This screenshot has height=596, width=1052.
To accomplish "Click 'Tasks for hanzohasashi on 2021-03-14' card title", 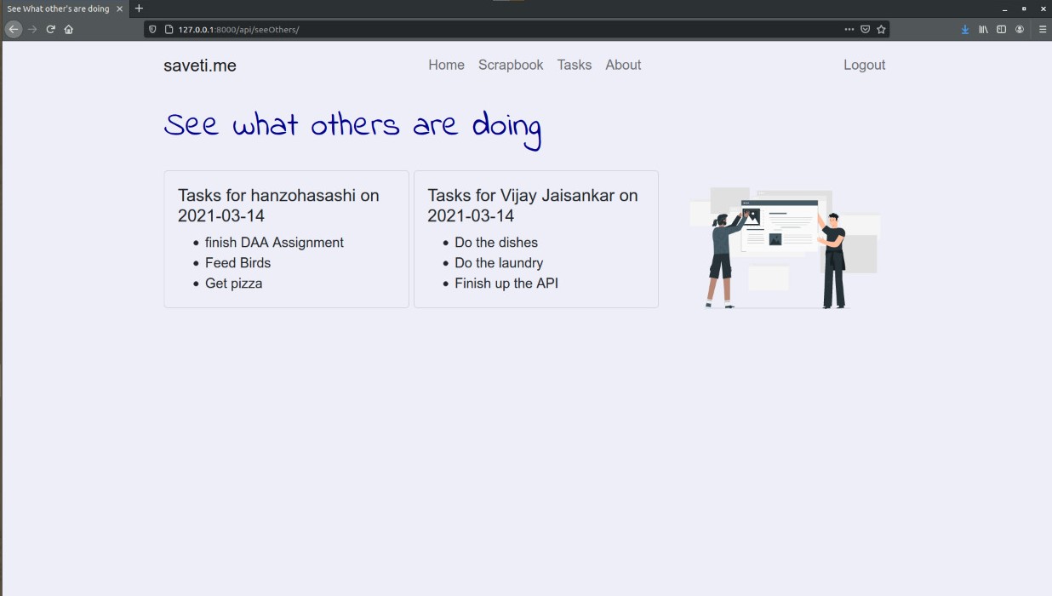I will point(278,205).
